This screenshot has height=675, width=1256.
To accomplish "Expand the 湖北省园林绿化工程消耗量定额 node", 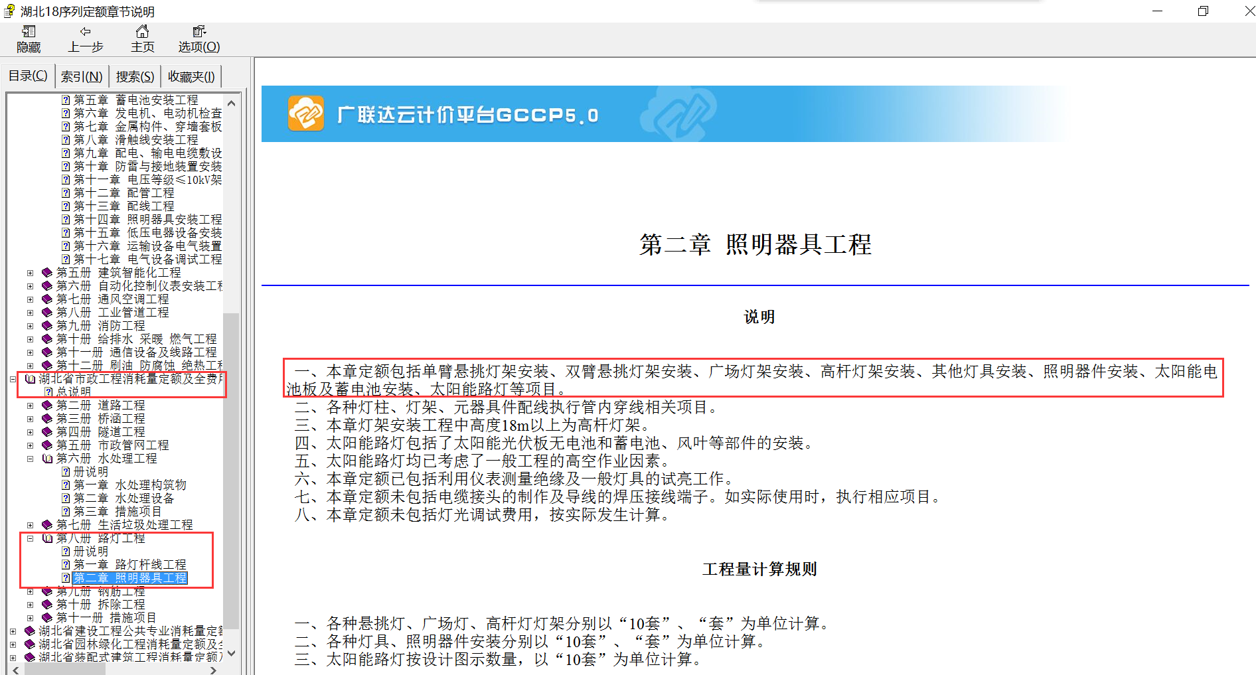I will tap(13, 644).
